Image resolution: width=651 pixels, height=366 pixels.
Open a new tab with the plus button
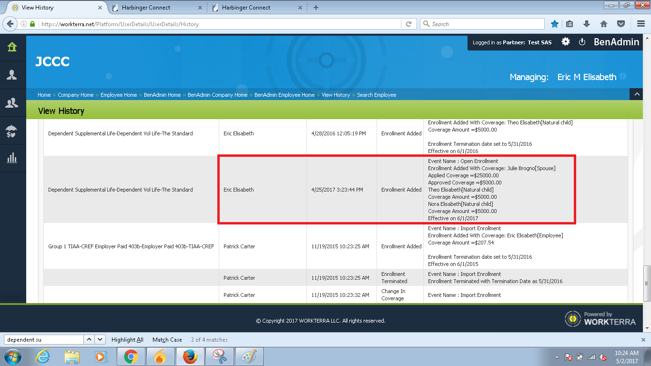coord(316,7)
